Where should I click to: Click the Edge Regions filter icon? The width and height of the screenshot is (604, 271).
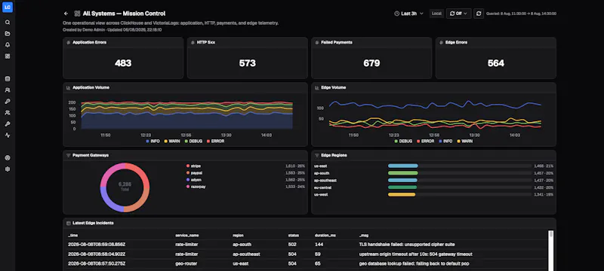pyautogui.click(x=317, y=156)
